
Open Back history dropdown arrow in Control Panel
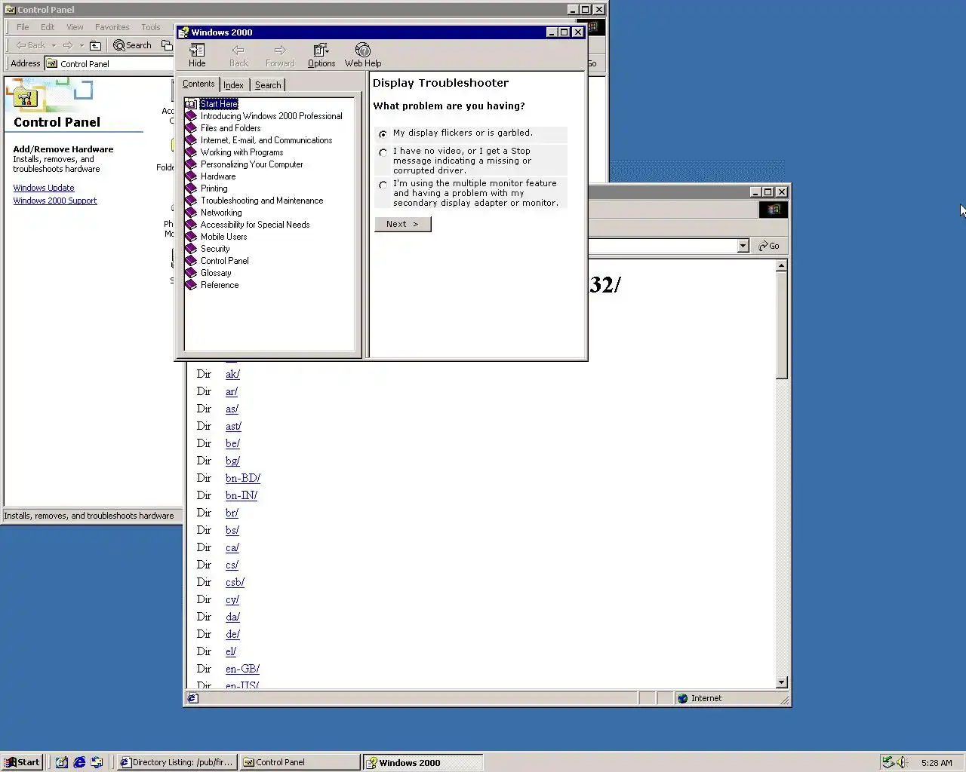[x=54, y=45]
